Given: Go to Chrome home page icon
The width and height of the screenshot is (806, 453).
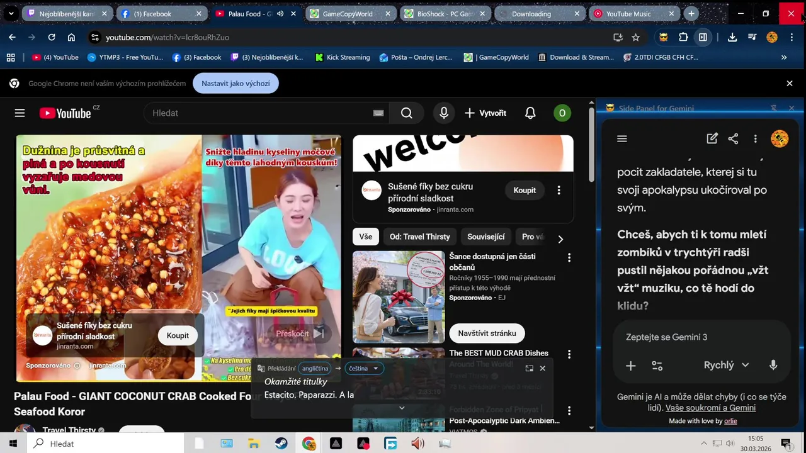Looking at the screenshot, I should click(x=71, y=37).
